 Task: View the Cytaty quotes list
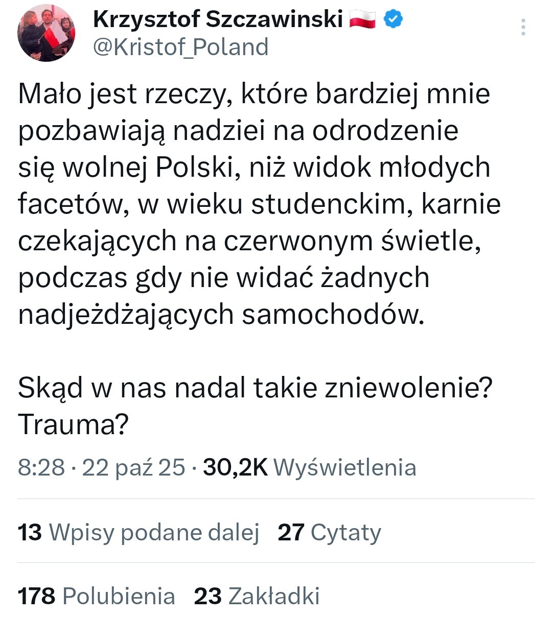pos(346,532)
